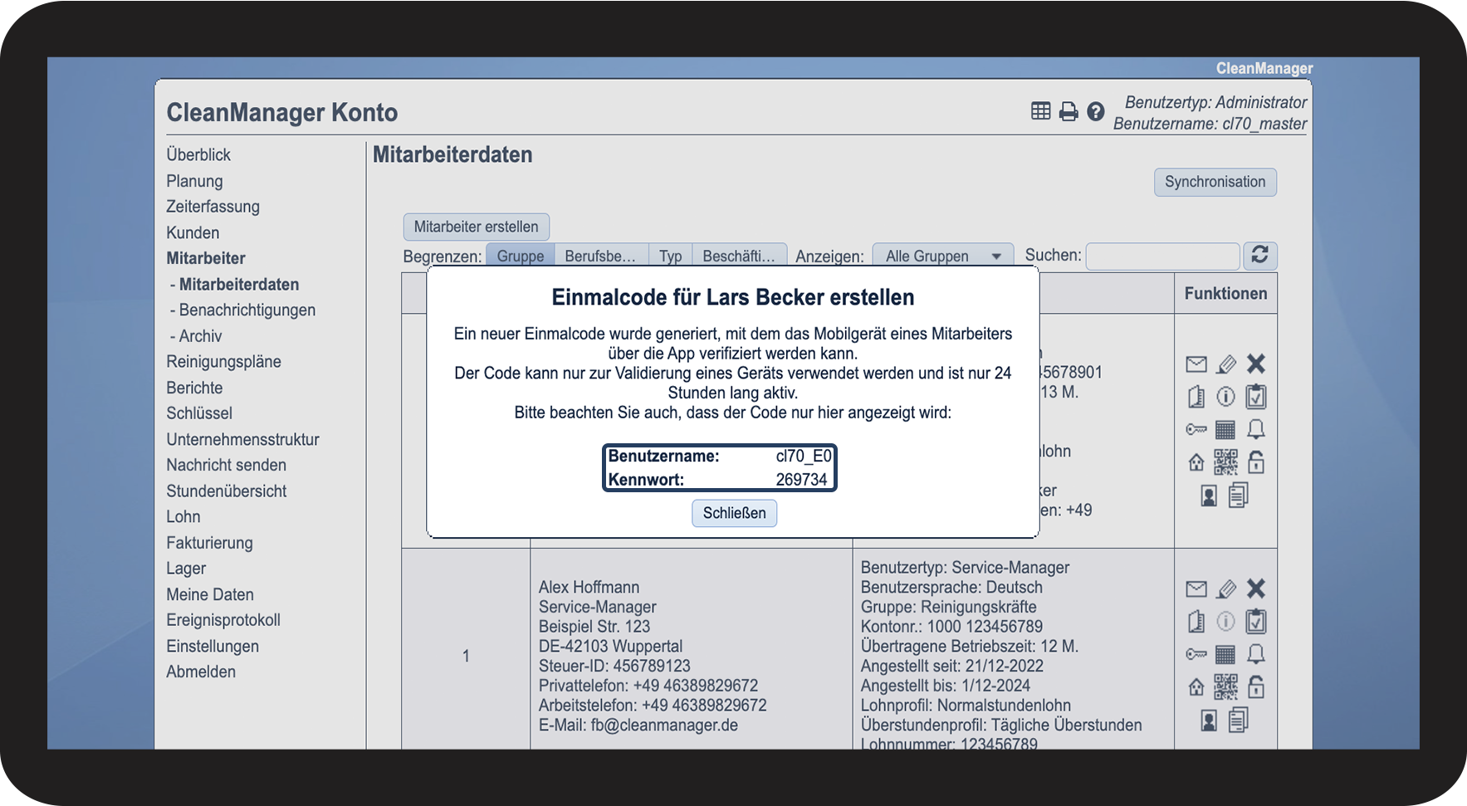Open the Benachrichtigungen submenu entry

[247, 310]
